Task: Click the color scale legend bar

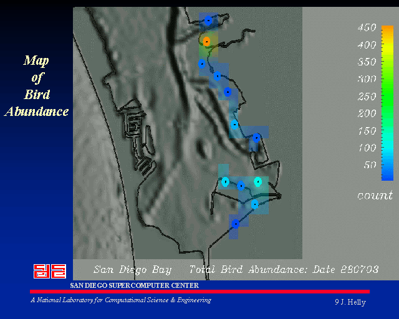Action: coord(387,103)
